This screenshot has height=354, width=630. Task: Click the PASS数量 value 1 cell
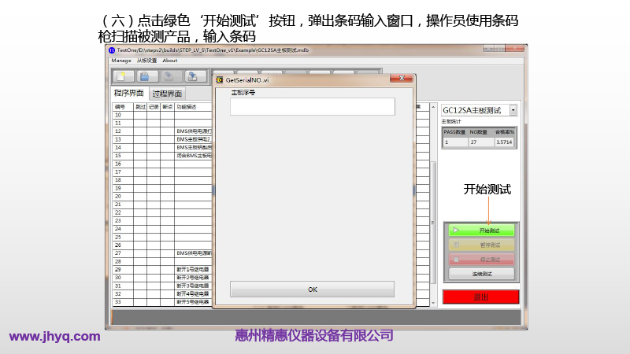(x=456, y=142)
